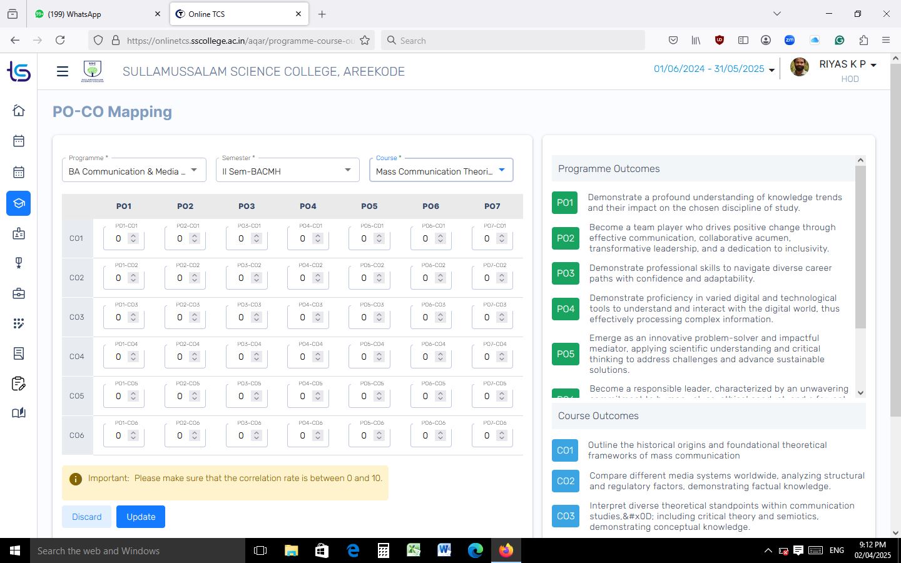Open the home icon in left sidebar

tap(19, 111)
